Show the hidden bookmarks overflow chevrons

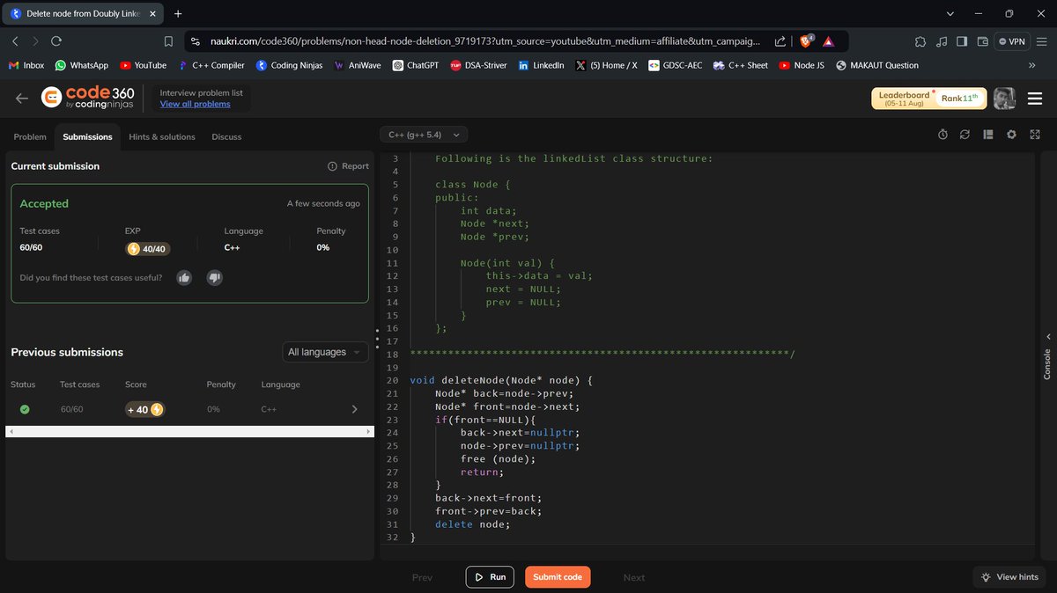(1031, 65)
